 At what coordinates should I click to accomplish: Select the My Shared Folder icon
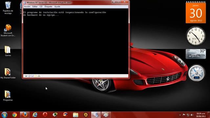pyautogui.click(x=8, y=73)
